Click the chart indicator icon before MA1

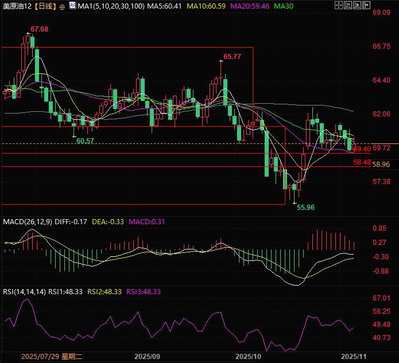coord(71,6)
